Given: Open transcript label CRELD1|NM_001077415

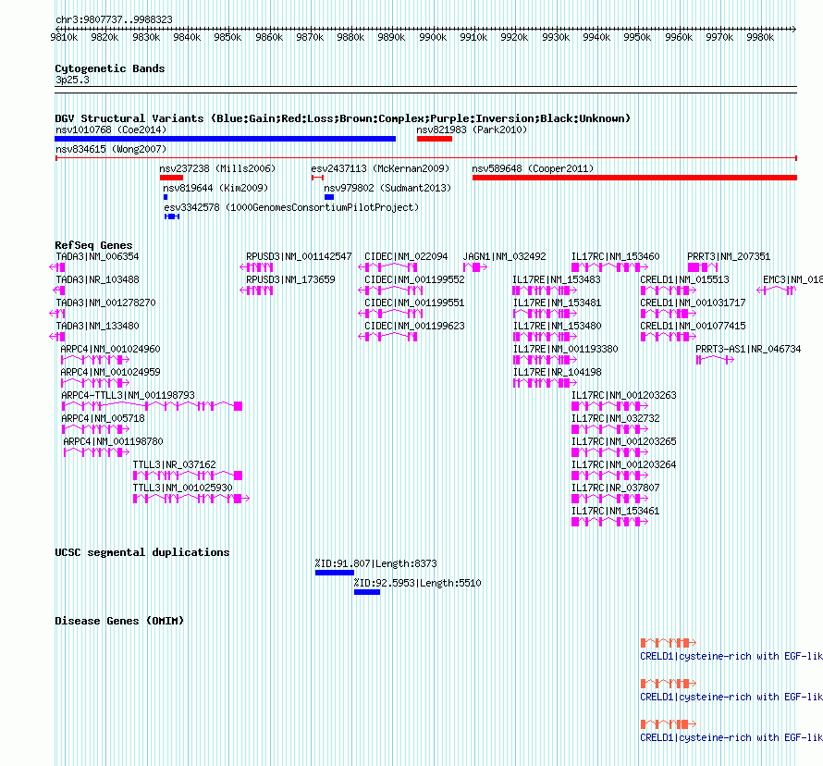Looking at the screenshot, I should [693, 326].
